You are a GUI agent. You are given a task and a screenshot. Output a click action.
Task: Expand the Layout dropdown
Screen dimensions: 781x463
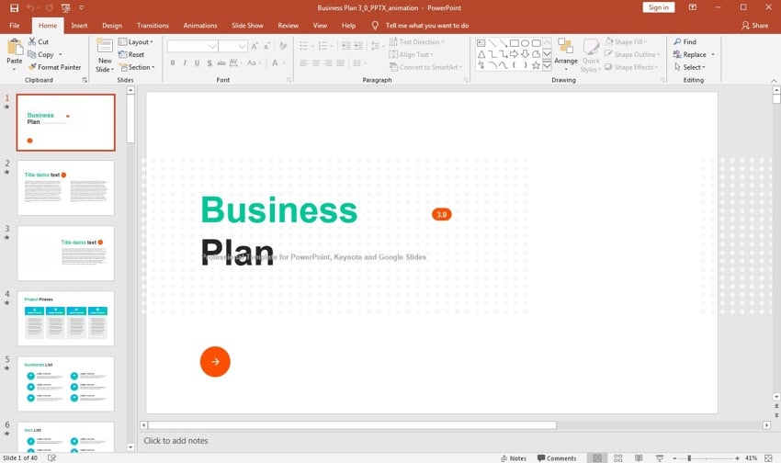(x=141, y=41)
